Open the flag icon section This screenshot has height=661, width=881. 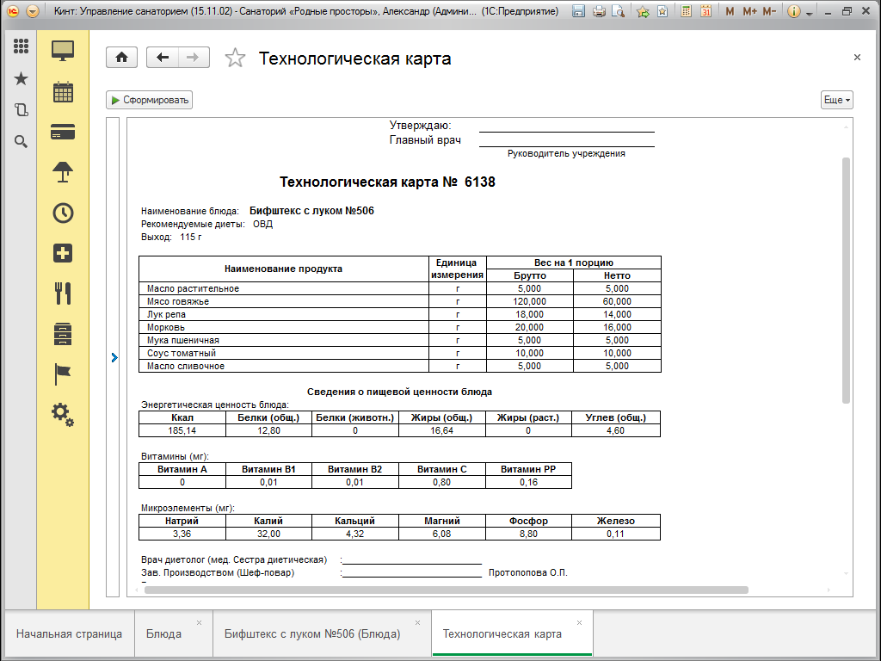pos(63,374)
